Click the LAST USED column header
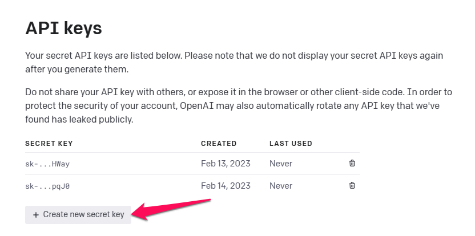Image resolution: width=475 pixels, height=236 pixels. 291,144
